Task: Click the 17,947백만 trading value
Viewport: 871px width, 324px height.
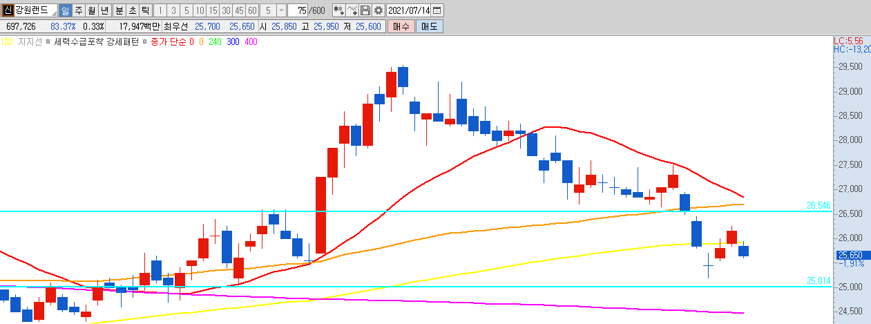Action: pyautogui.click(x=140, y=26)
